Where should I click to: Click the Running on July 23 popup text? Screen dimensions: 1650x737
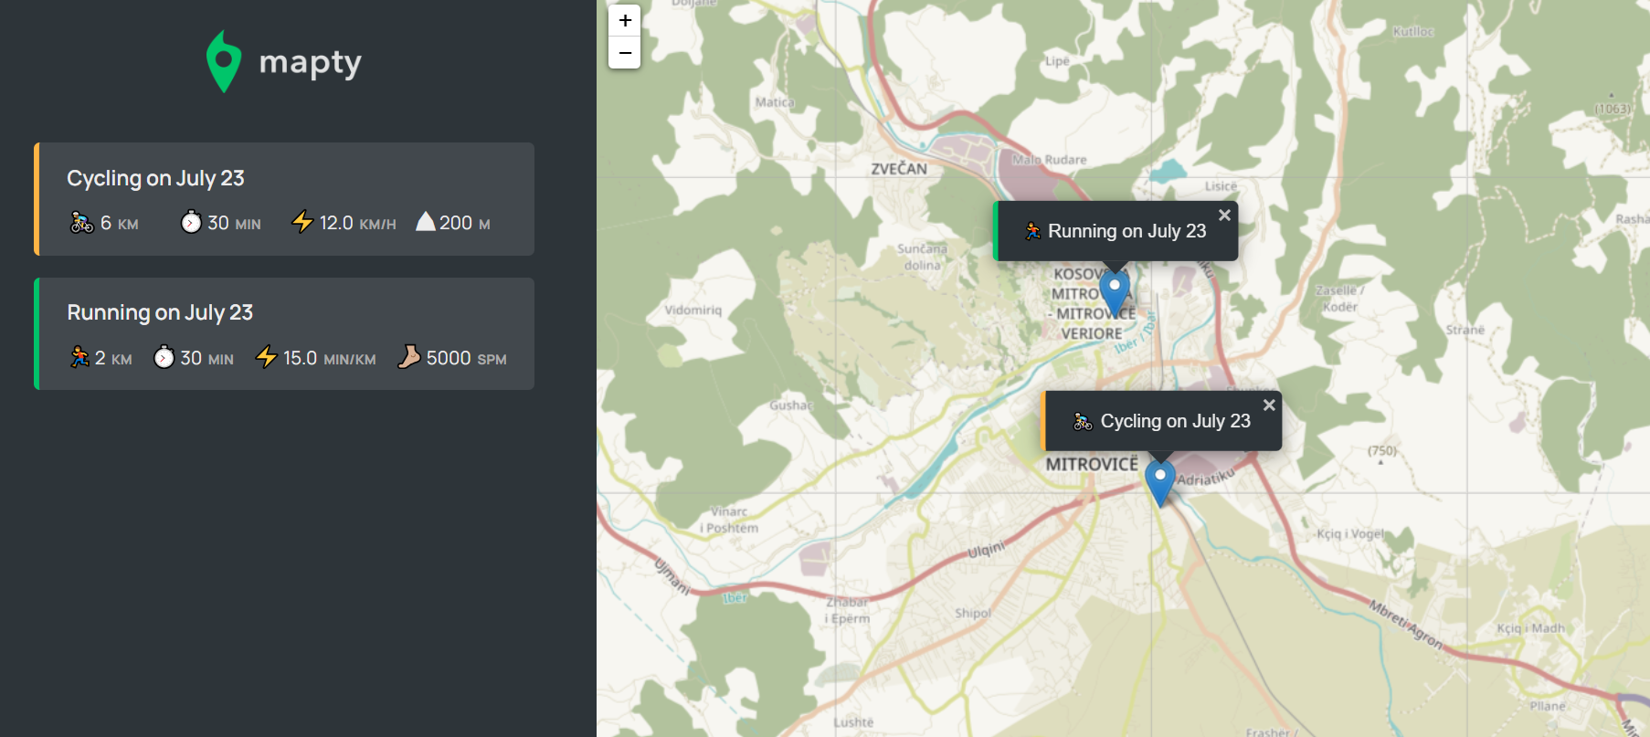pyautogui.click(x=1126, y=231)
